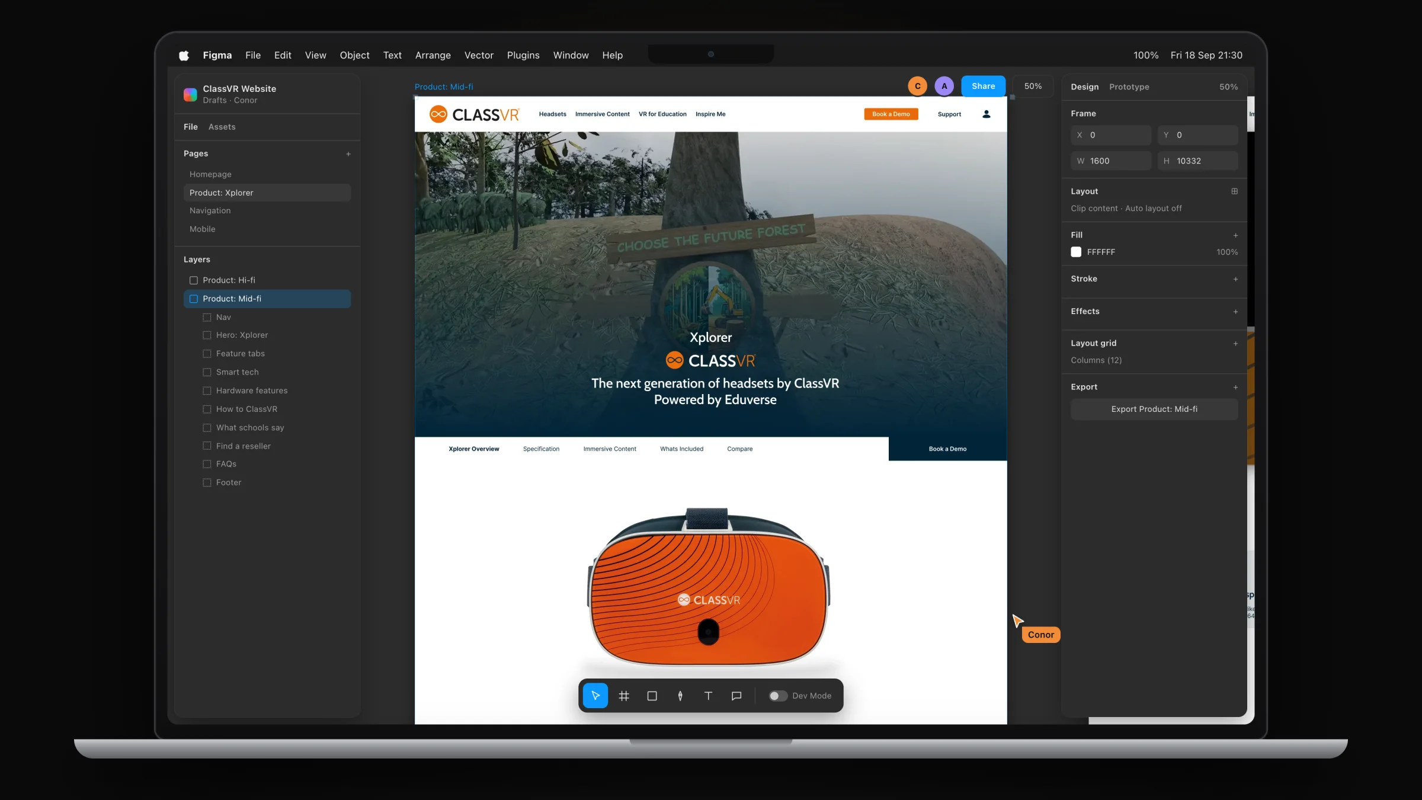1422x800 pixels.
Task: Click orange Book a Demo button in header
Action: point(891,114)
